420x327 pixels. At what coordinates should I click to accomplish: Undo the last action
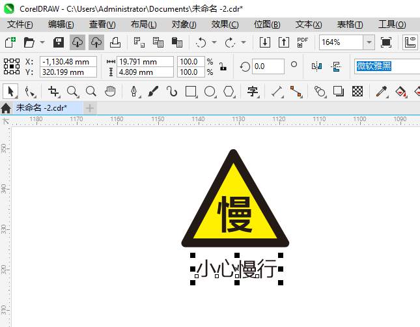201,42
